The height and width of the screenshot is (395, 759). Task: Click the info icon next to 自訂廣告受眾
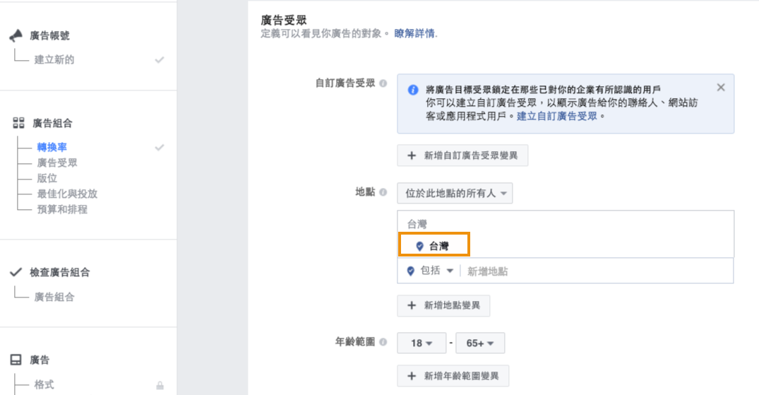[x=383, y=83]
